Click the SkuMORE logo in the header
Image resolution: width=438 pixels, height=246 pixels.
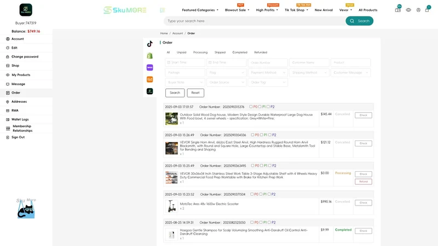pyautogui.click(x=125, y=10)
